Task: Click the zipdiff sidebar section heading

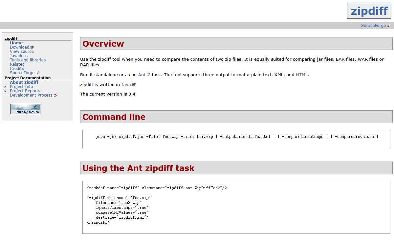Action: (11, 39)
